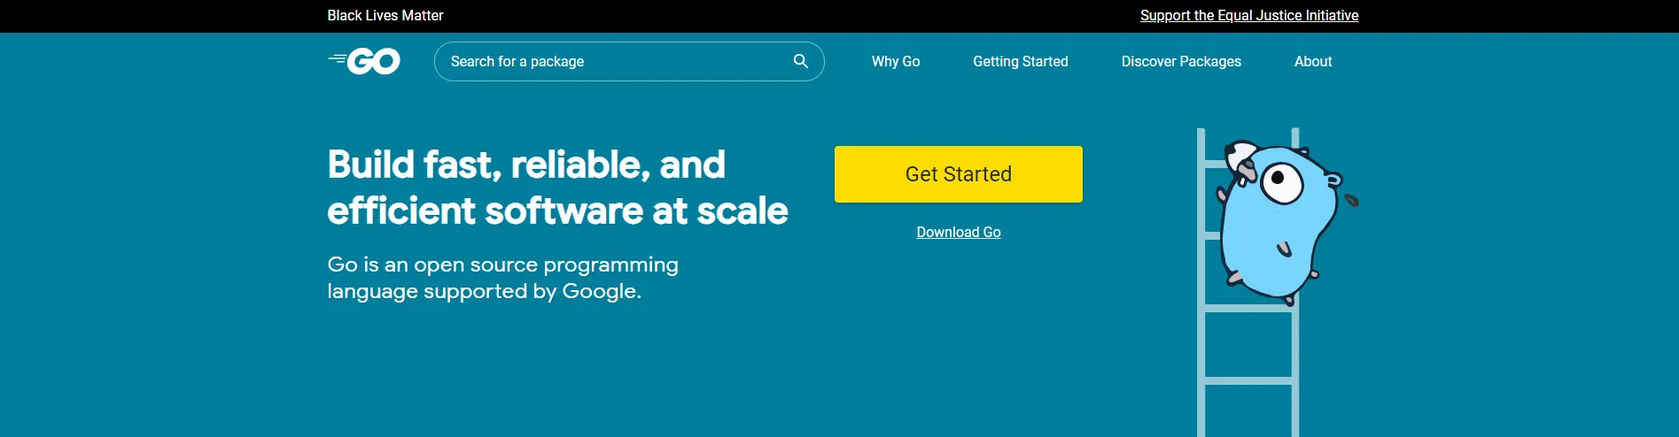This screenshot has width=1679, height=437.
Task: Go to Discover Packages
Action: [x=1180, y=61]
